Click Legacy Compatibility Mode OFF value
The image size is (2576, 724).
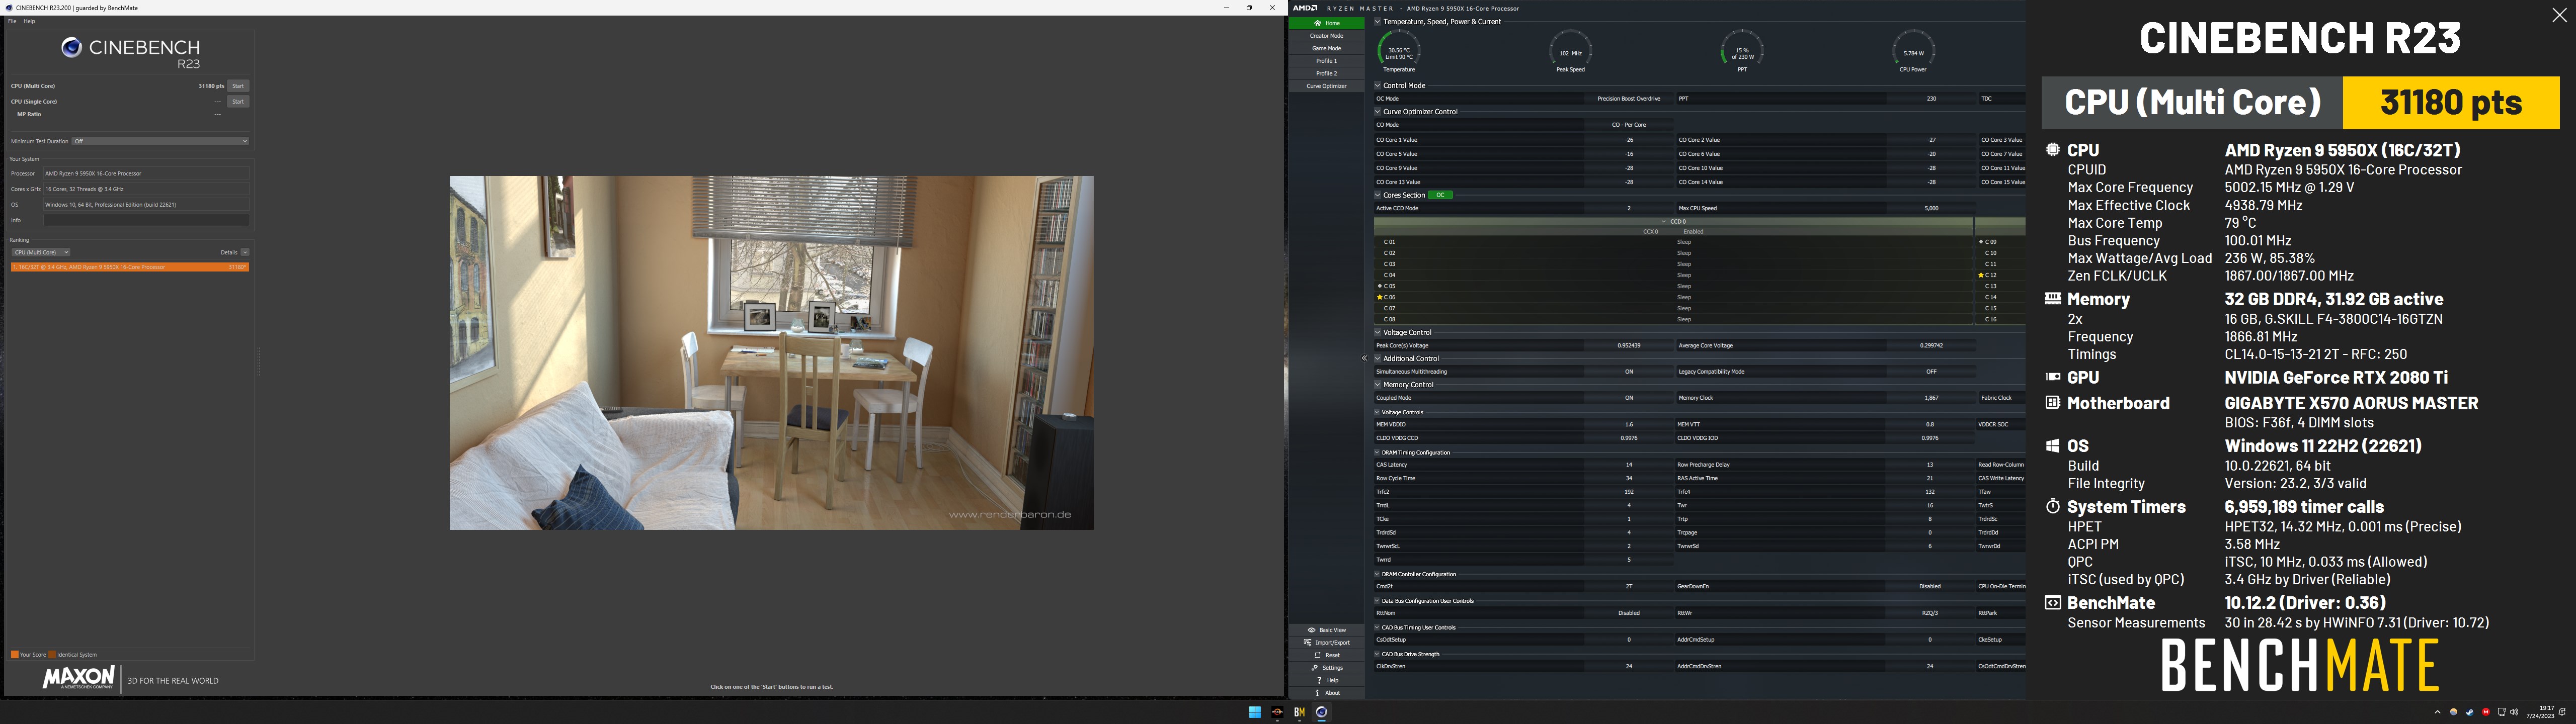point(1930,372)
